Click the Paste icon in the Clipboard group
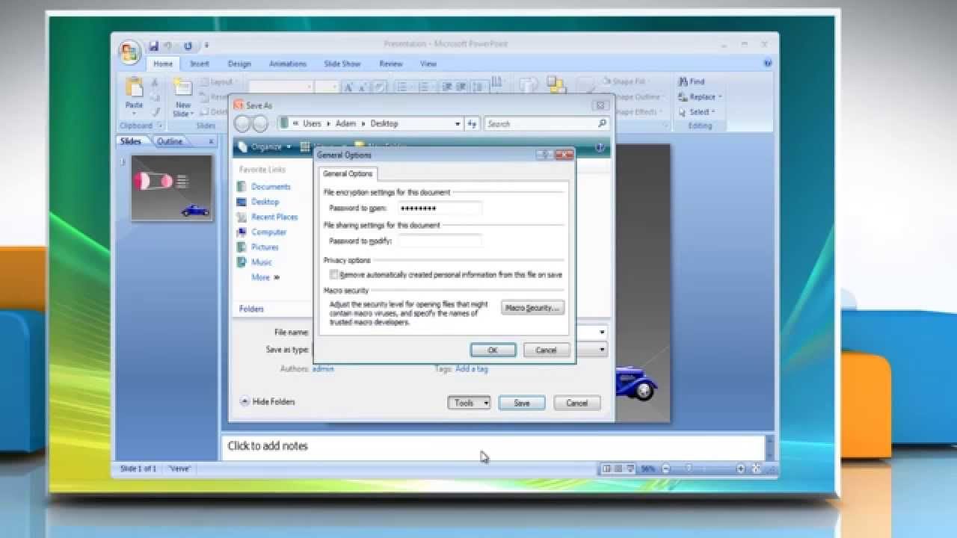Image resolution: width=957 pixels, height=538 pixels. pos(134,87)
